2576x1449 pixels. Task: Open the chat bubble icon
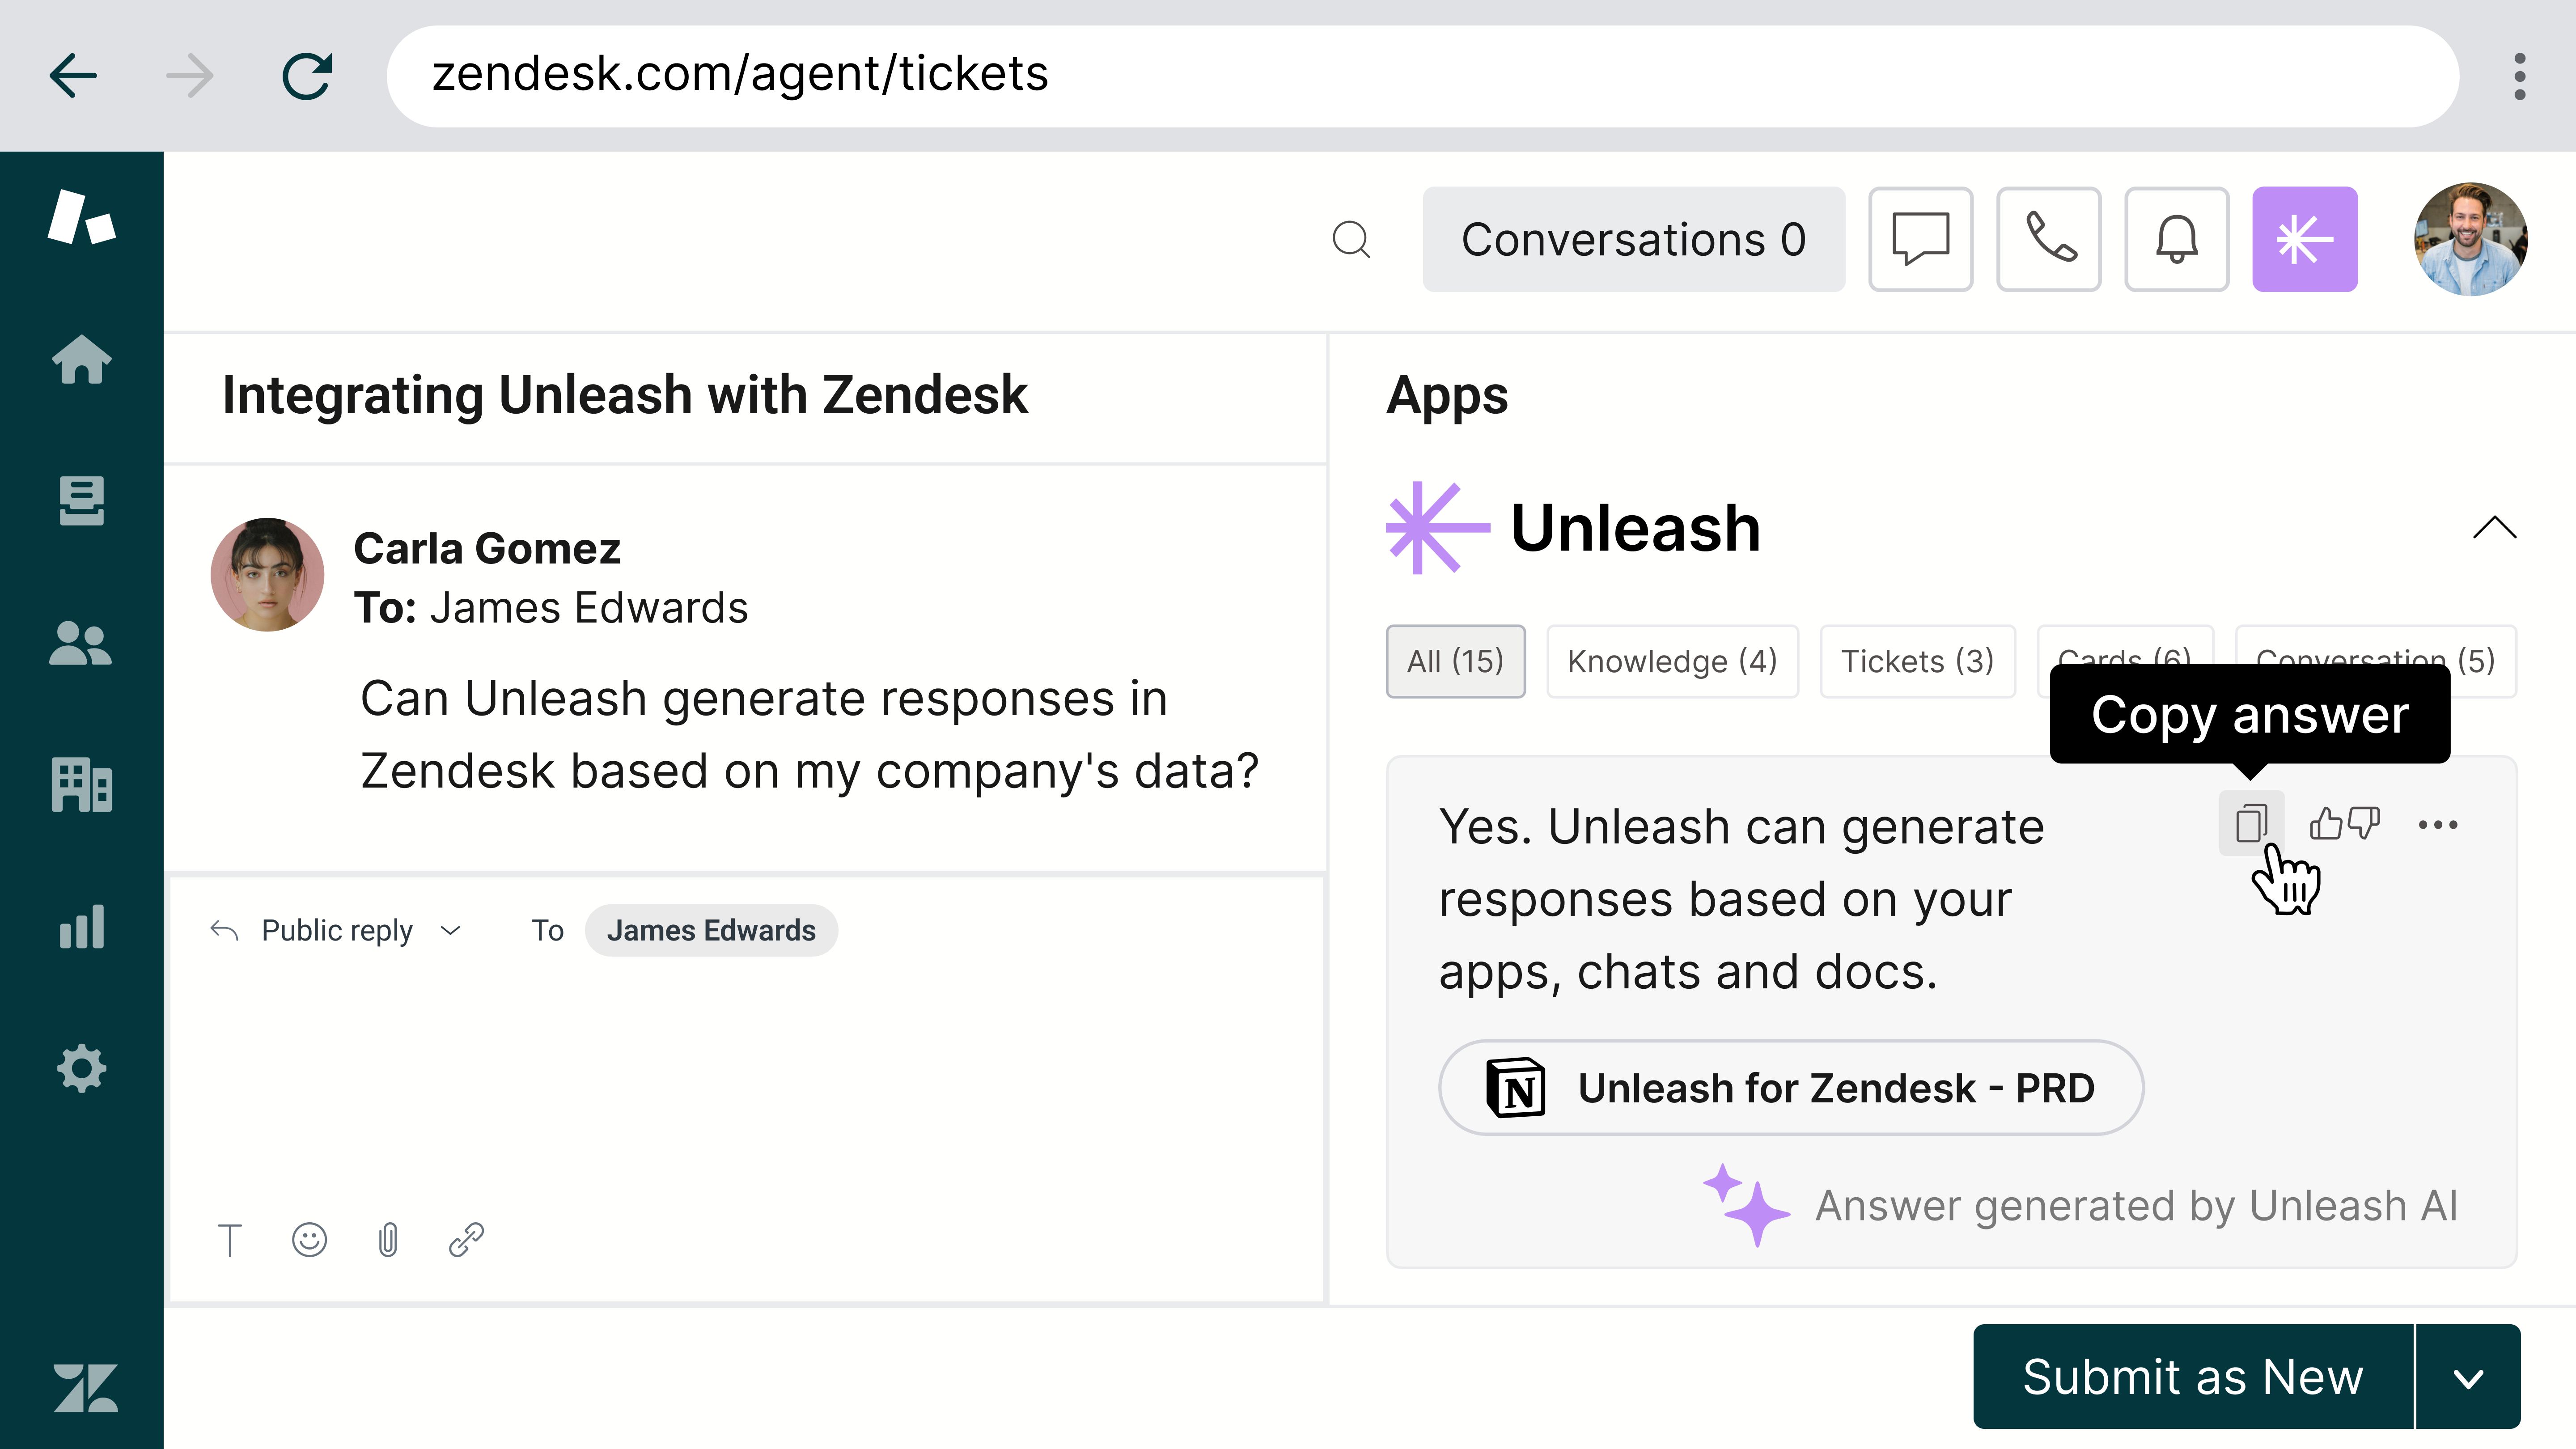1920,240
